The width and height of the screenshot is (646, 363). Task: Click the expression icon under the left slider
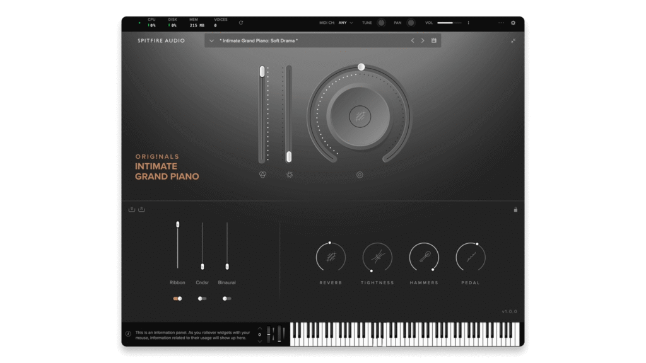coord(262,175)
